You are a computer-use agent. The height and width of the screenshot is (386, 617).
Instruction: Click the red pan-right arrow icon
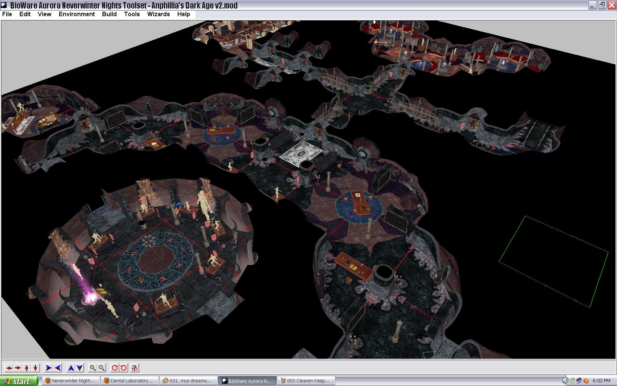tap(18, 368)
